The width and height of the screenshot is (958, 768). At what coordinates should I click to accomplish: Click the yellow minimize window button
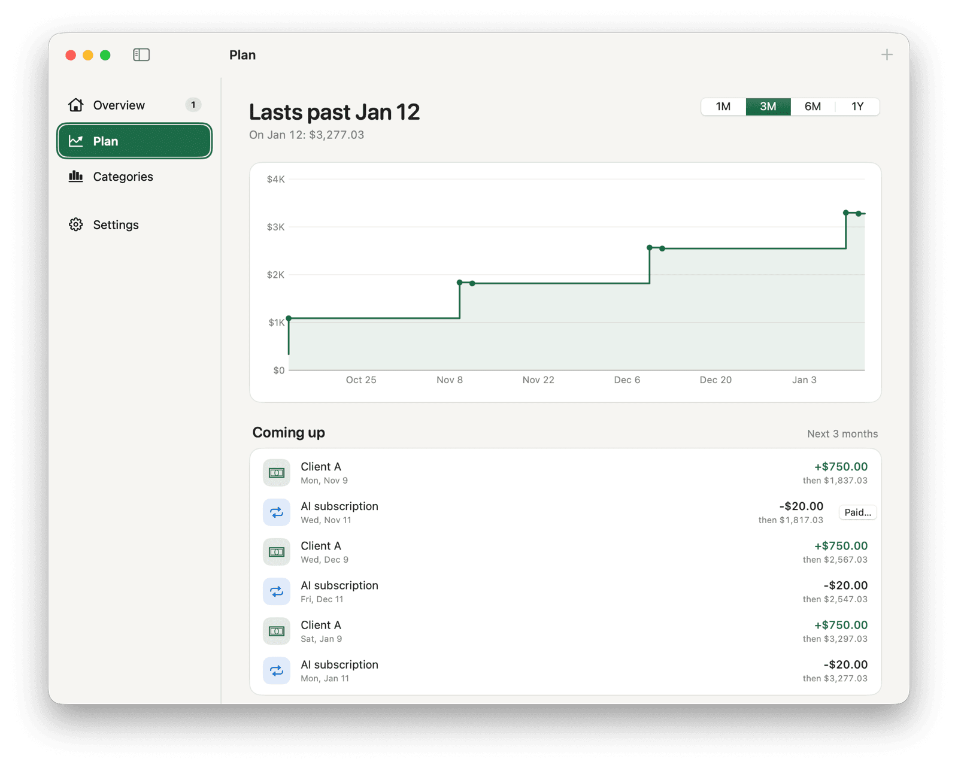pos(88,55)
